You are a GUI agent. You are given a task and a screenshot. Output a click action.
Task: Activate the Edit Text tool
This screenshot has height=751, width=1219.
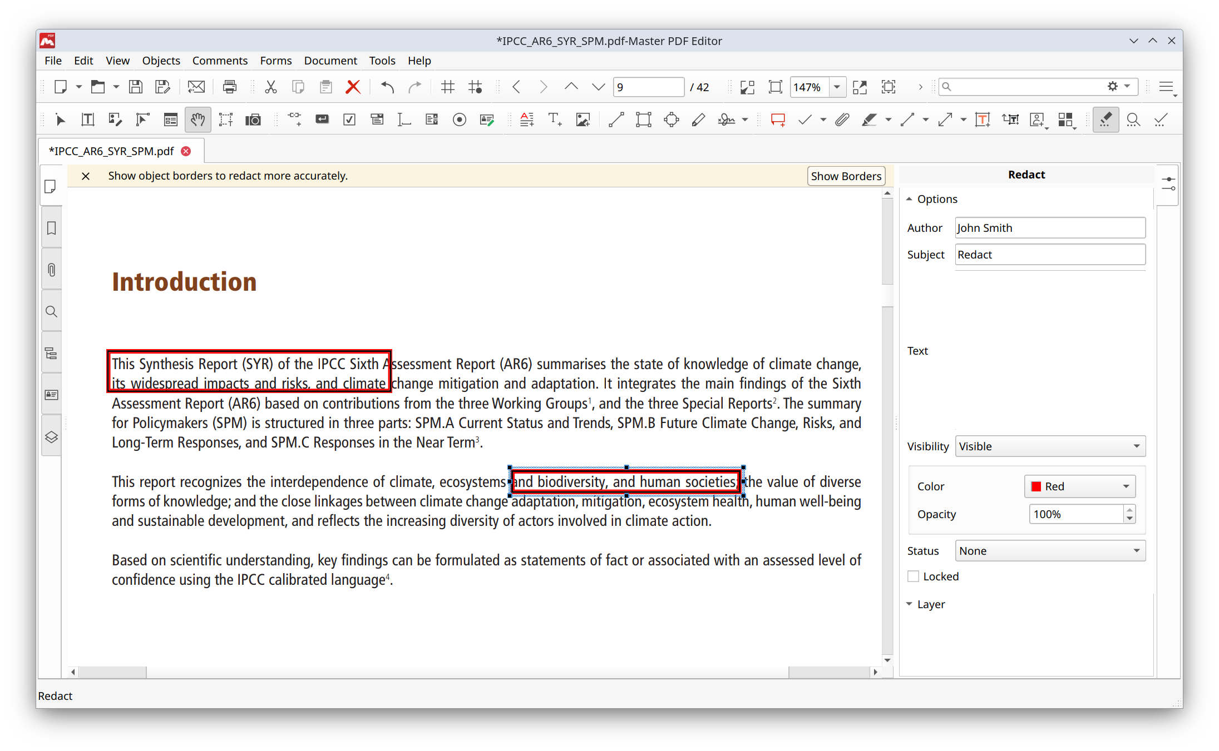[x=87, y=120]
